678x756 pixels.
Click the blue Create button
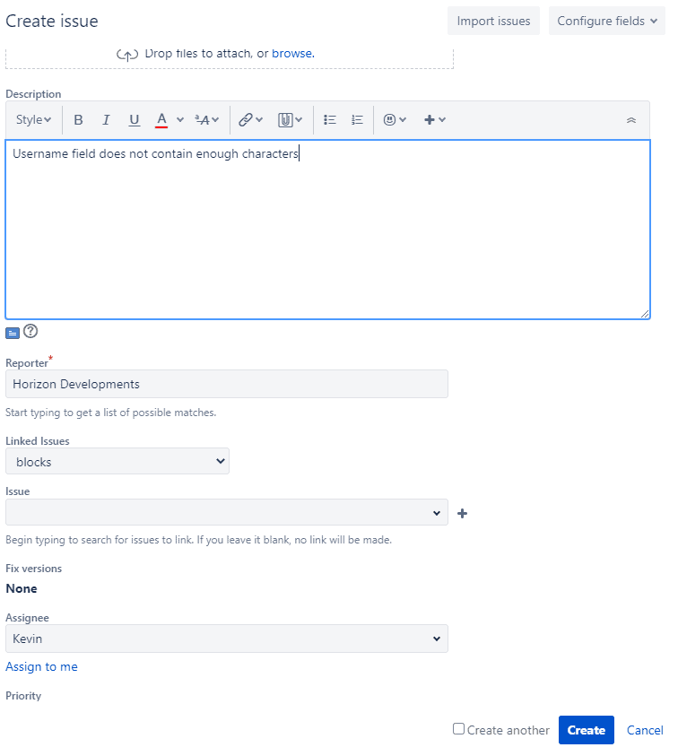tap(586, 730)
